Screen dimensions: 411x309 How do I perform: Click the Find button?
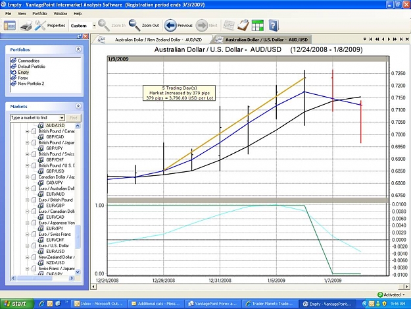(x=74, y=118)
